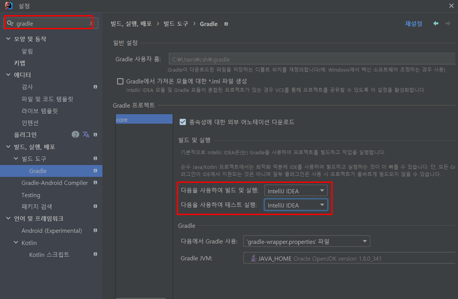Open Testing settings page
The height and width of the screenshot is (299, 458).
click(x=31, y=195)
